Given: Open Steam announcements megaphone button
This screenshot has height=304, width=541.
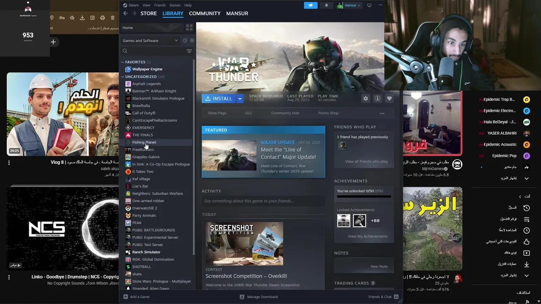Looking at the screenshot, I should (311, 5).
